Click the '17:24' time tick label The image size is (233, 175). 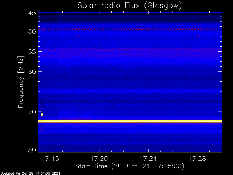coord(148,159)
